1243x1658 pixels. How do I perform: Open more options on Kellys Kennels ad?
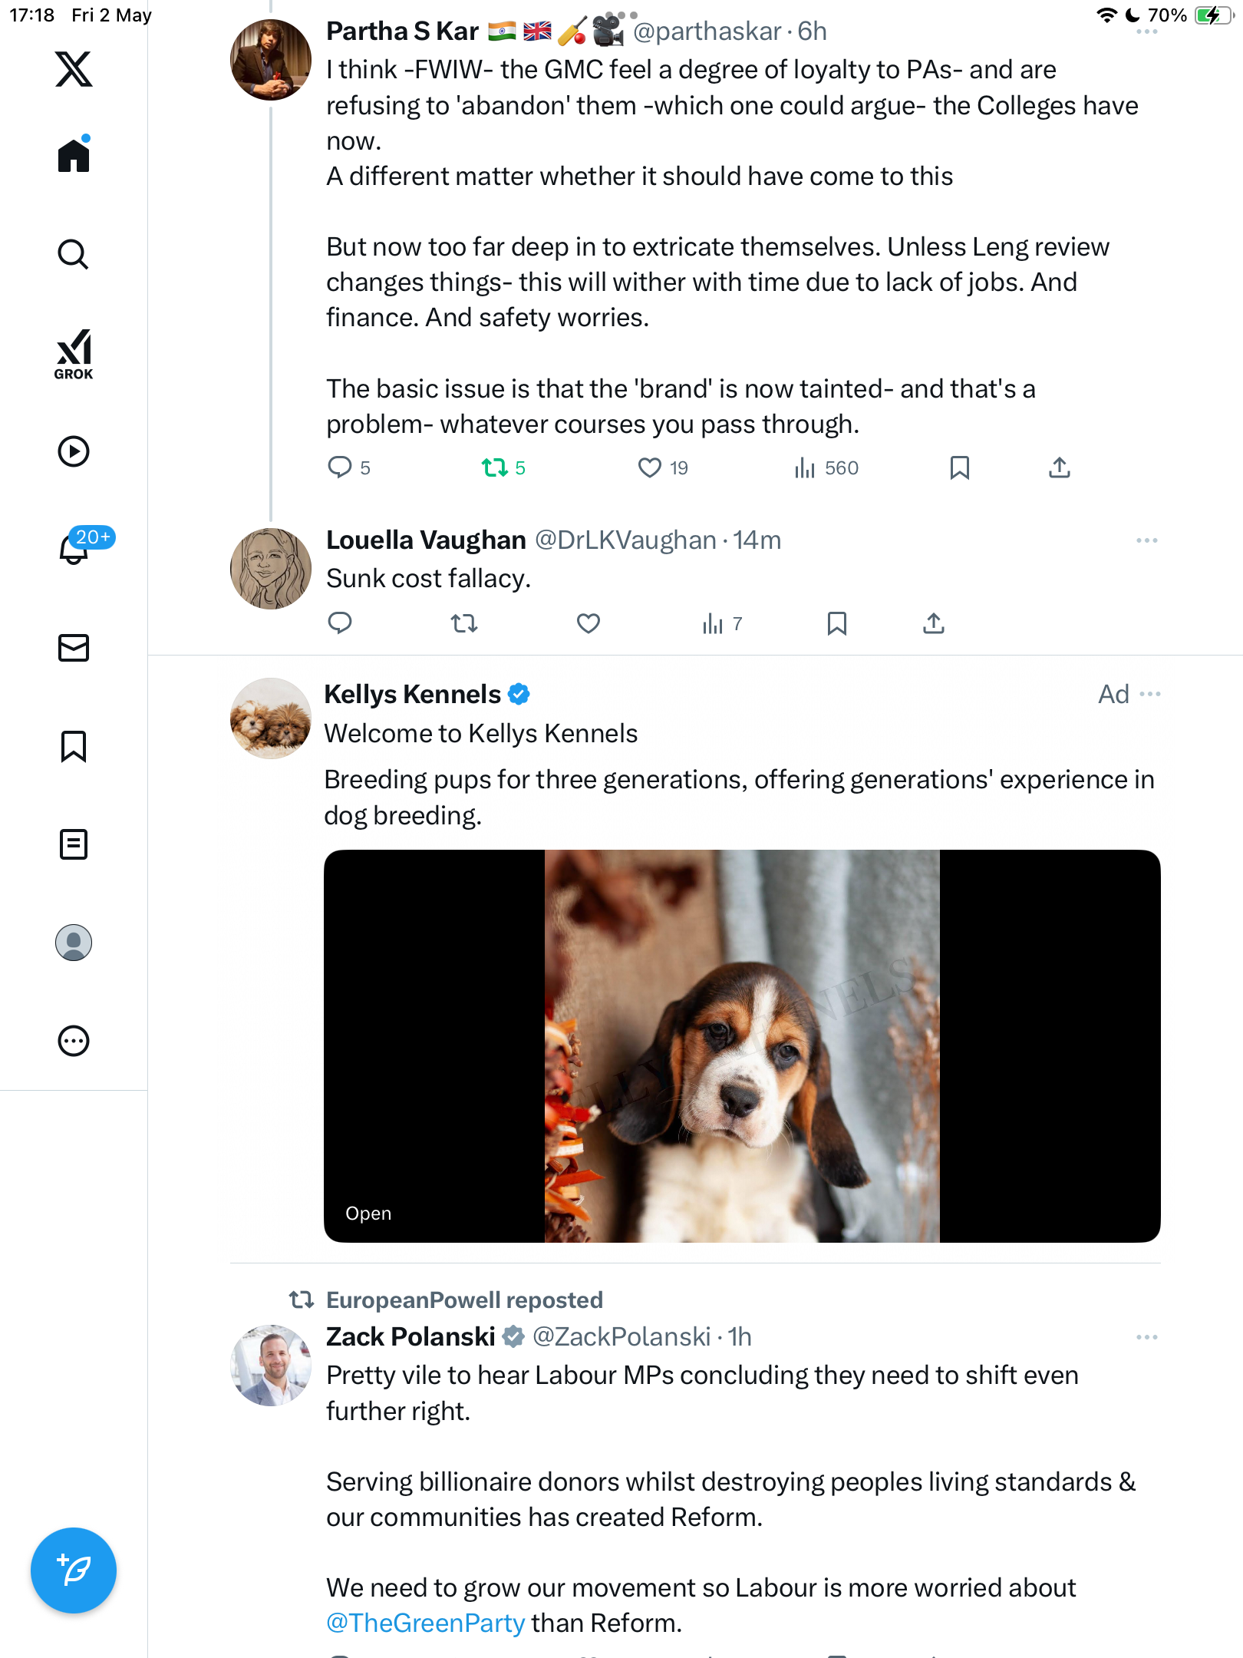point(1150,694)
